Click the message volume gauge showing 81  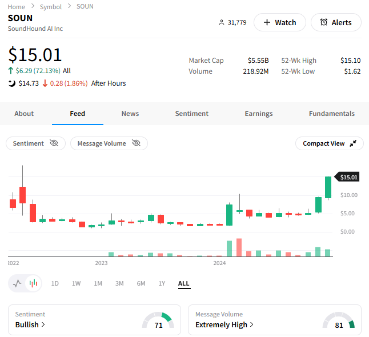coord(338,320)
